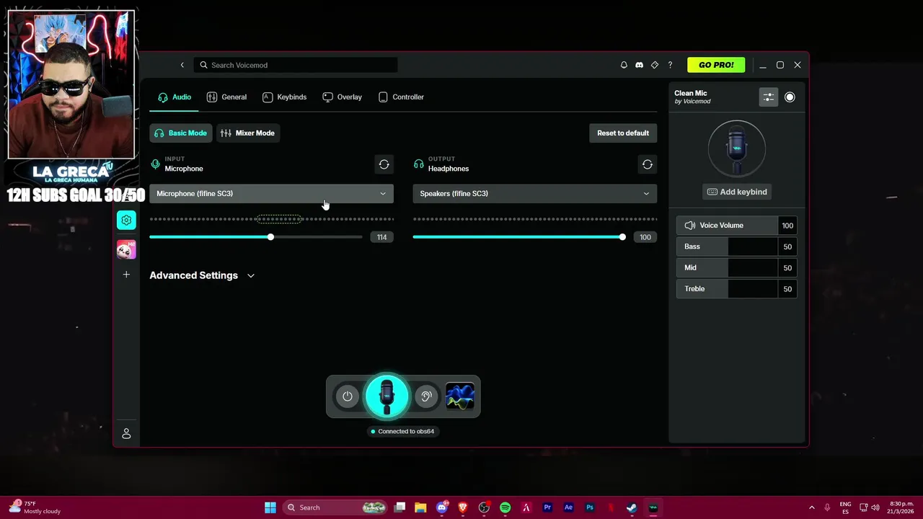Click the Search Voicemod field
This screenshot has width=923, height=519.
pyautogui.click(x=296, y=65)
